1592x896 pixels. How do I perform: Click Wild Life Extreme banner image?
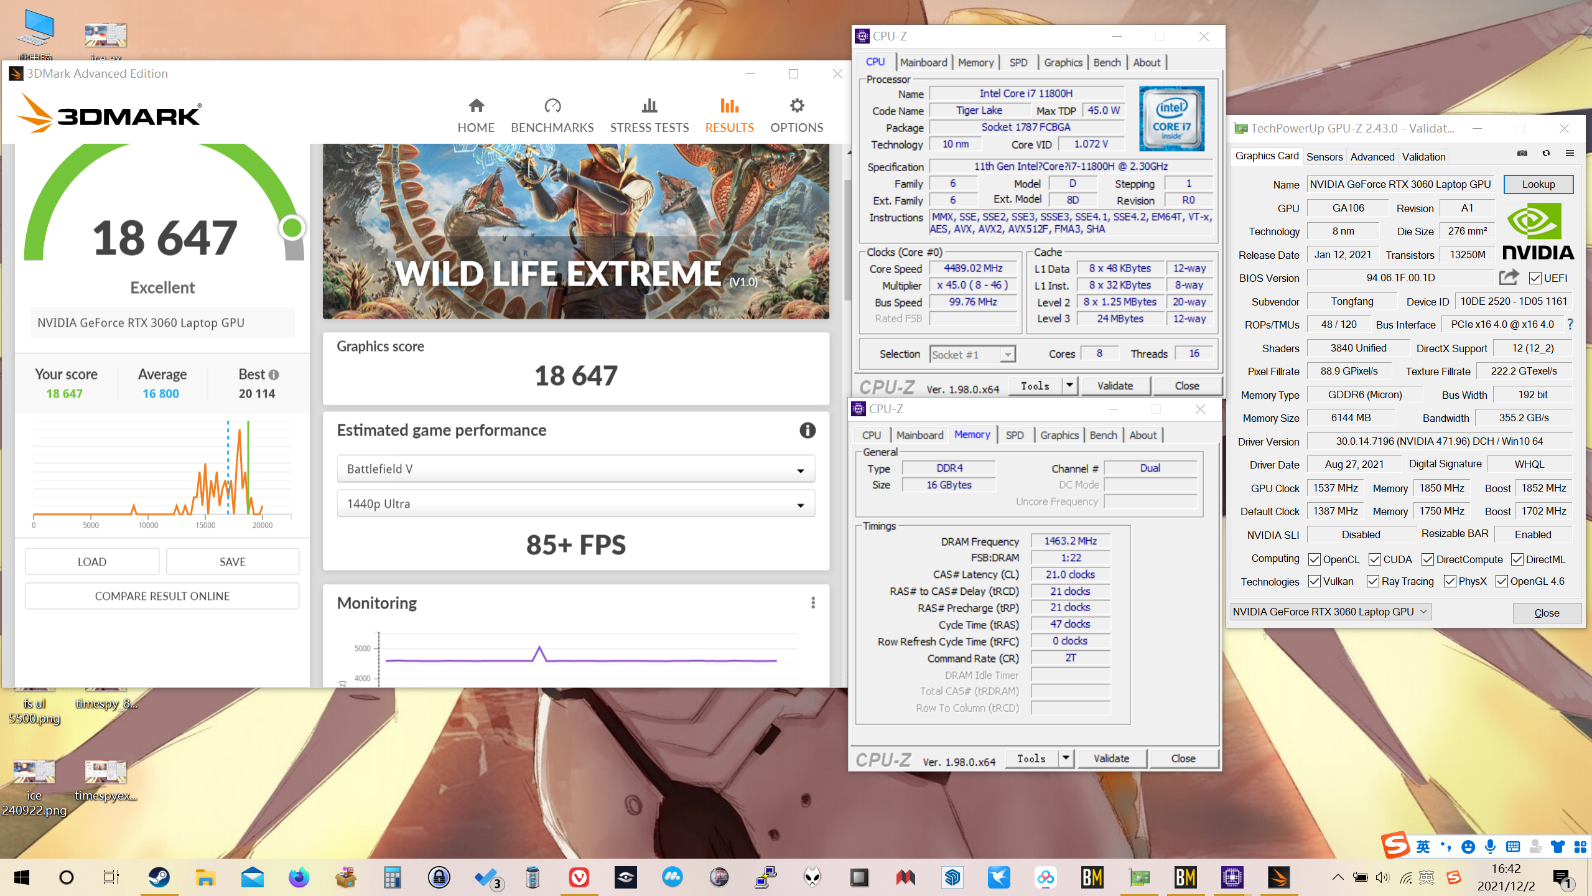click(575, 231)
